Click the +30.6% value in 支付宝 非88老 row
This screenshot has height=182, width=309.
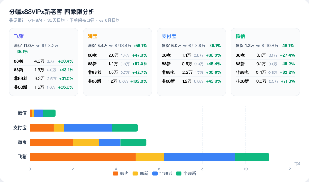pyautogui.click(x=213, y=72)
